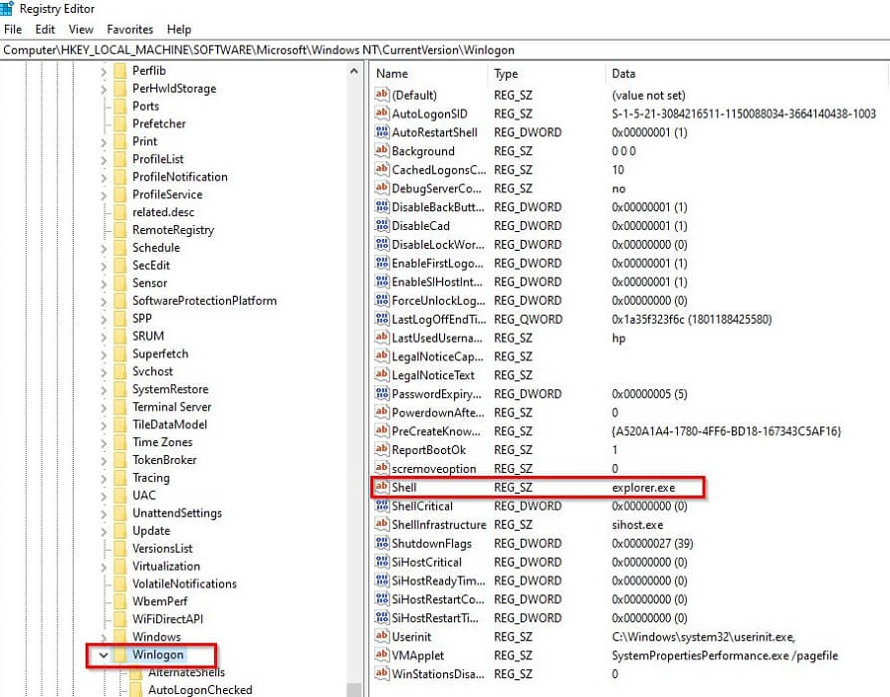The height and width of the screenshot is (697, 890).
Task: Expand the Print key in the tree
Action: pos(106,141)
